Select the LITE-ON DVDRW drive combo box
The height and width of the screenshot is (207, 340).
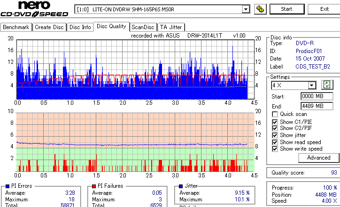(x=162, y=9)
